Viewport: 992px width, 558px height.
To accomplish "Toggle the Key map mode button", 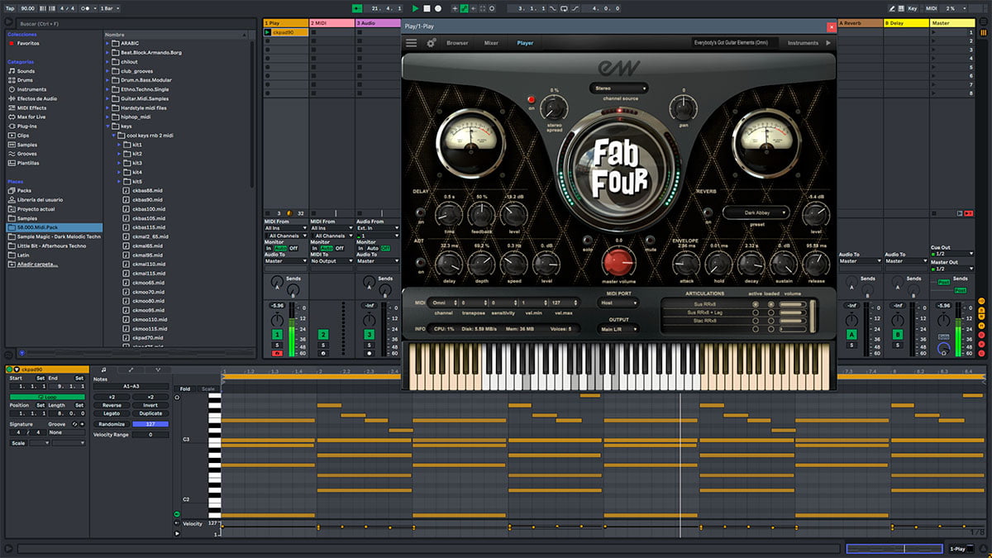I will [912, 7].
